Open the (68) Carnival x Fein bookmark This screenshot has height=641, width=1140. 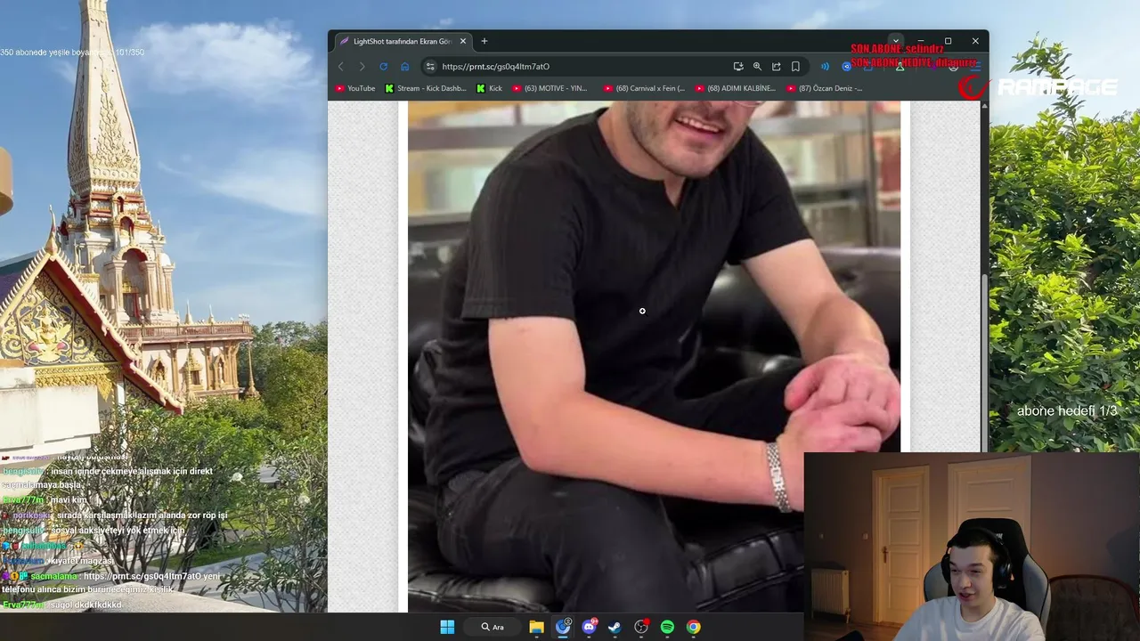coord(644,88)
